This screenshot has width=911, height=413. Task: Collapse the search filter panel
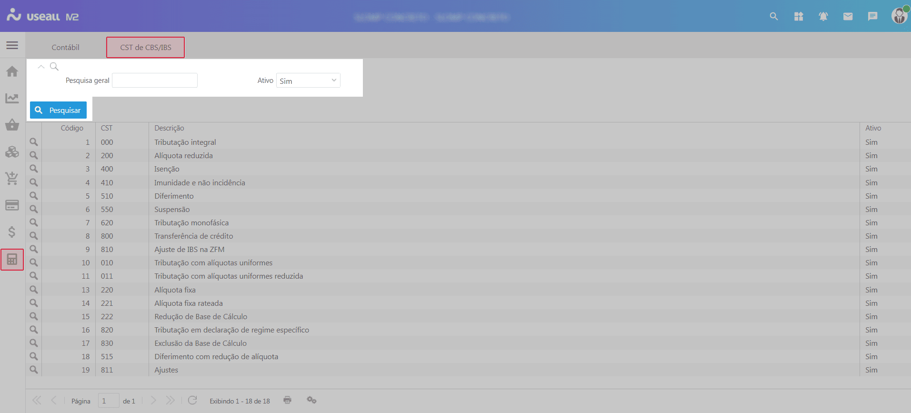[x=41, y=67]
